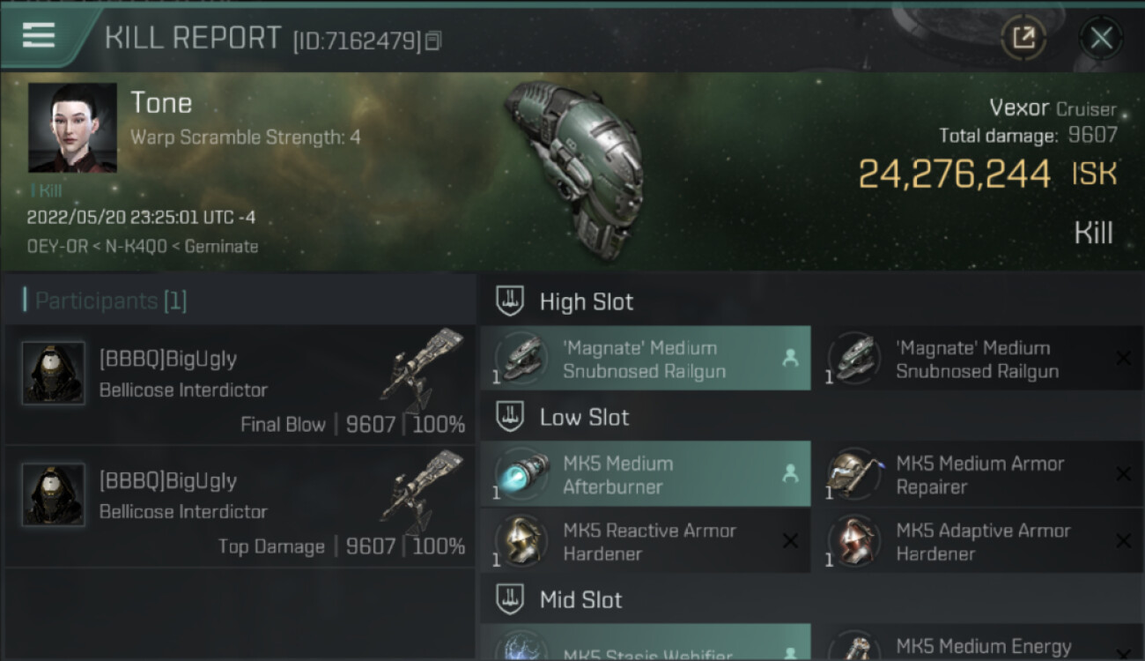Open Tone's character portrait
Screen dimensions: 1145x661
point(72,128)
